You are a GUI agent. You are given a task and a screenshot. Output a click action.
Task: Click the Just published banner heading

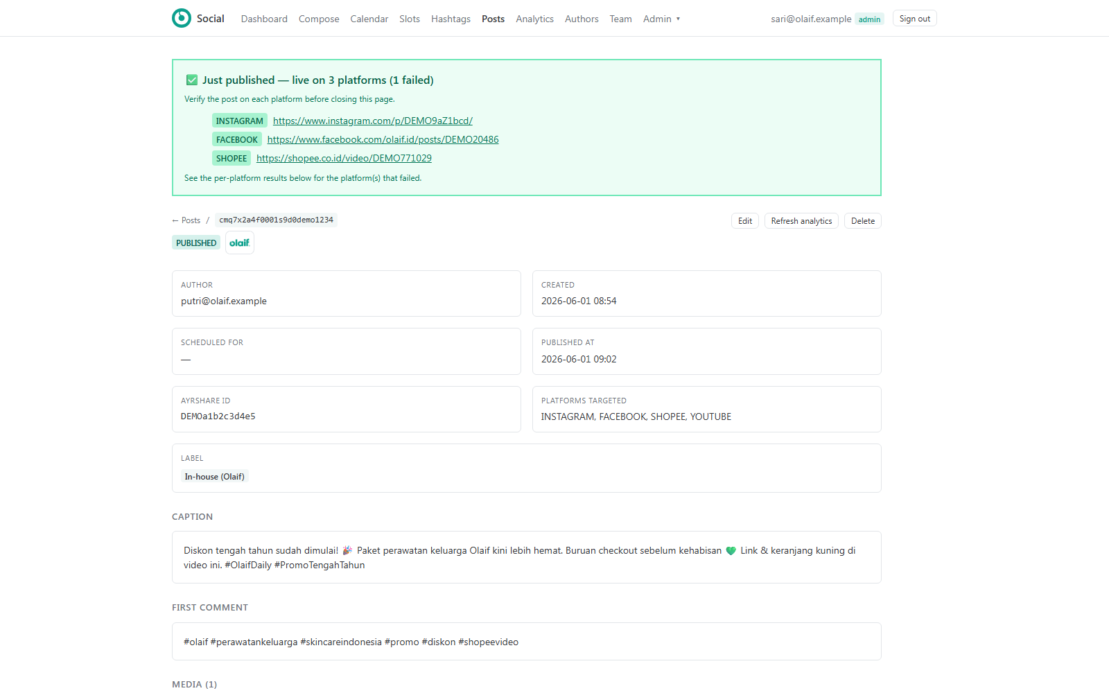point(318,80)
